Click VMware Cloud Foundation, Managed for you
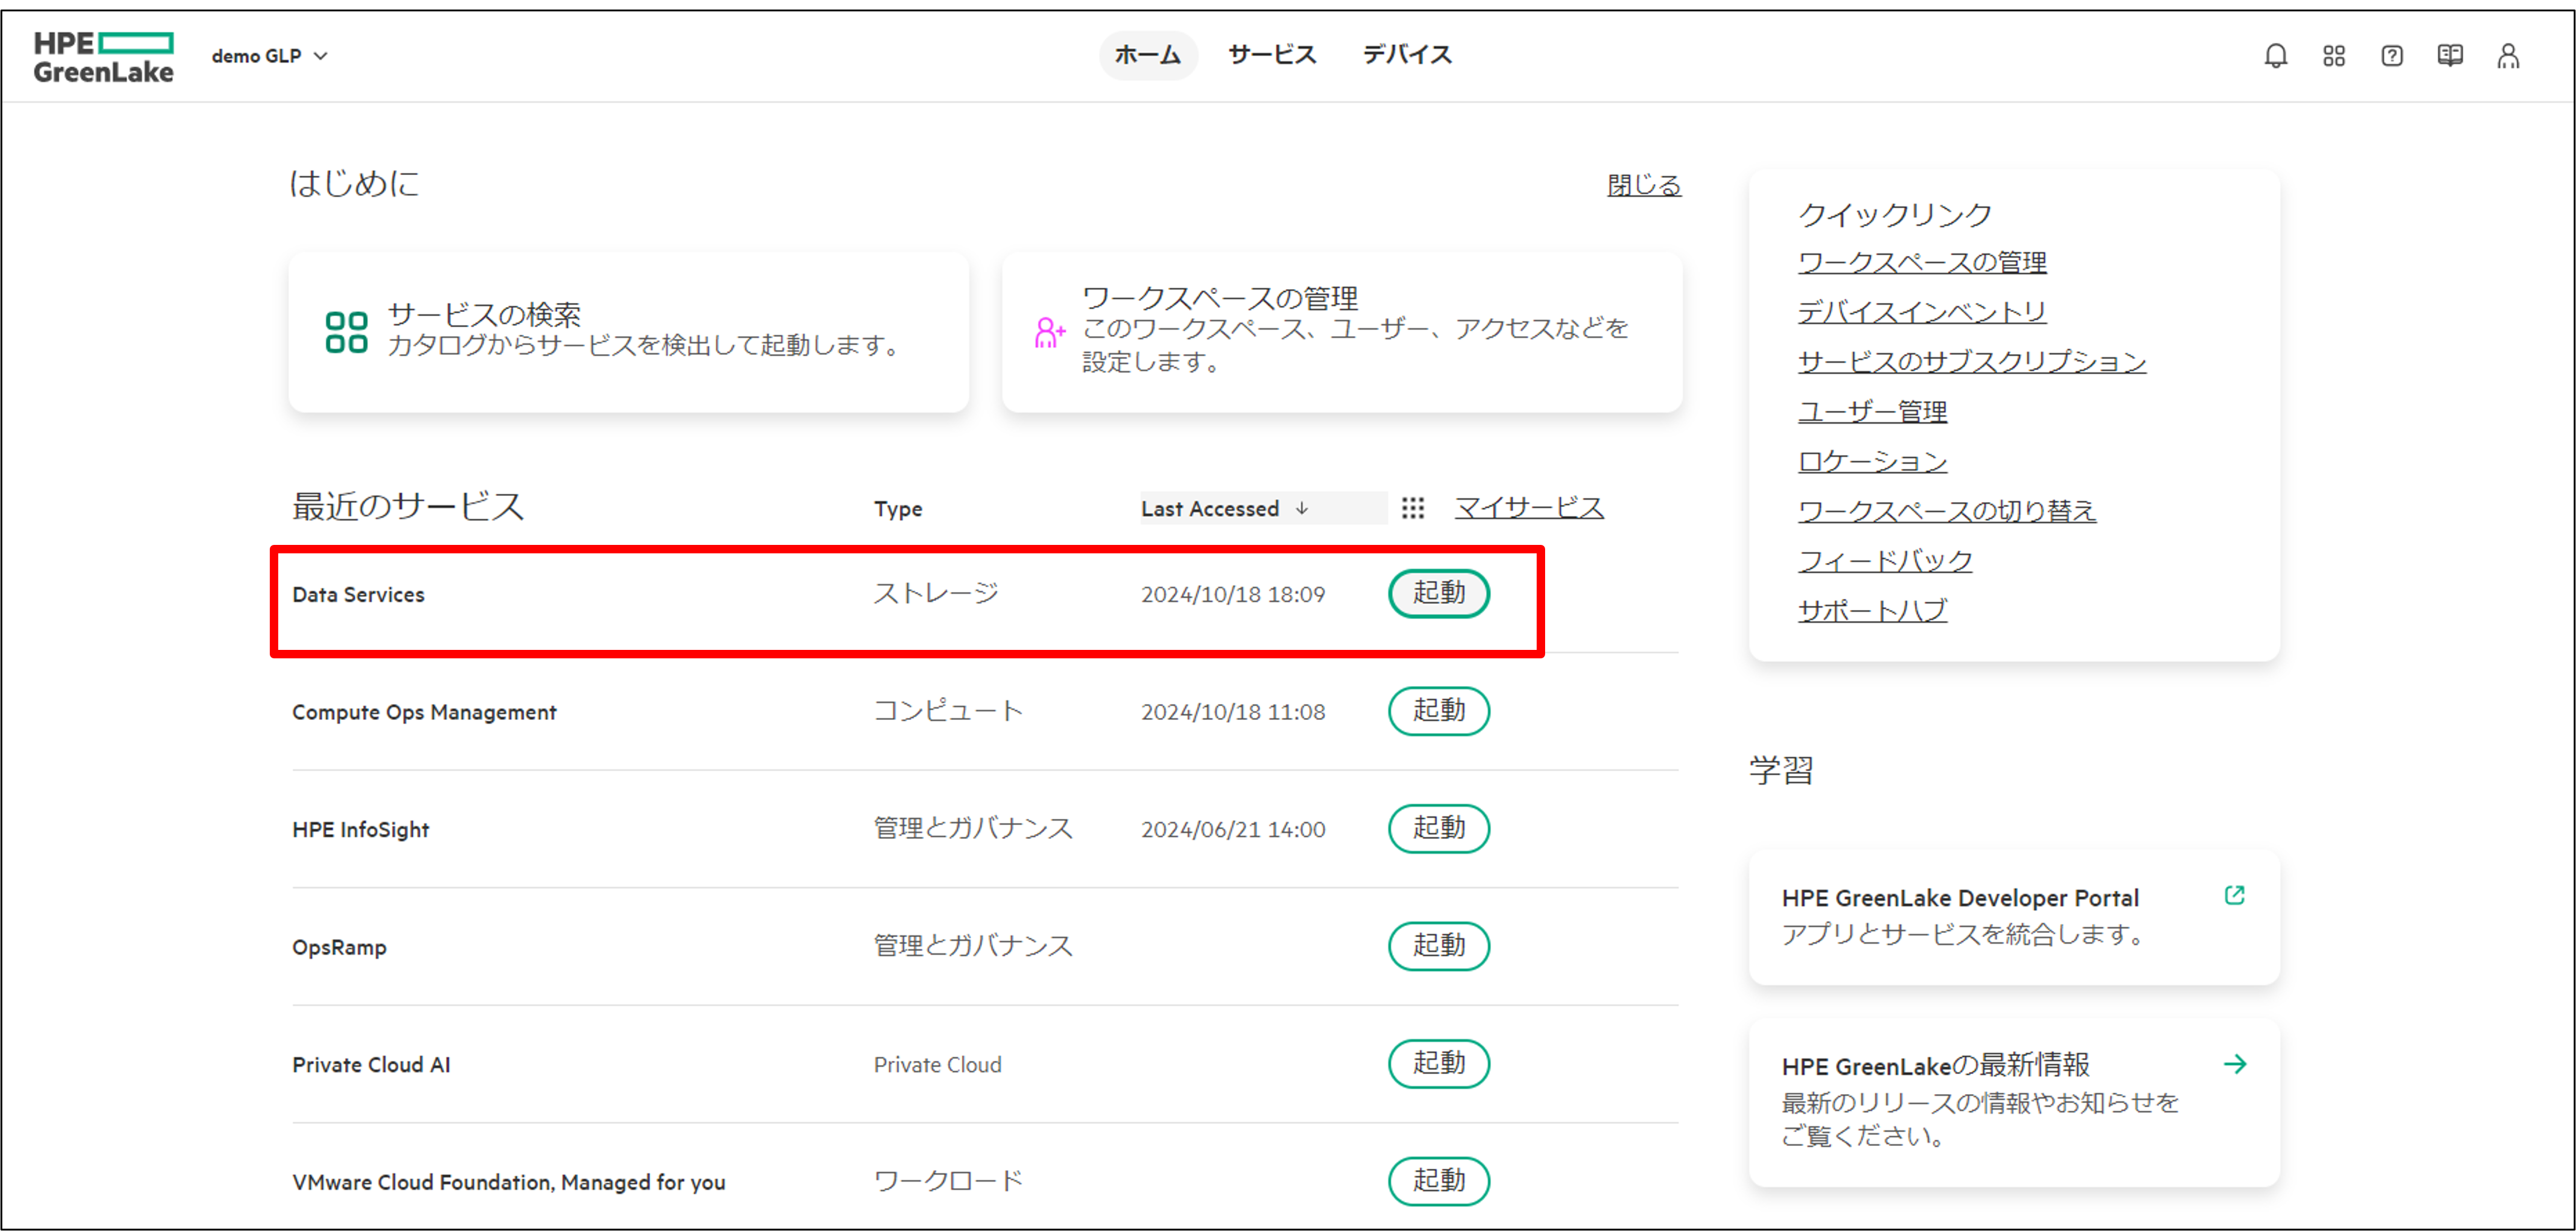The image size is (2576, 1231). [x=508, y=1182]
